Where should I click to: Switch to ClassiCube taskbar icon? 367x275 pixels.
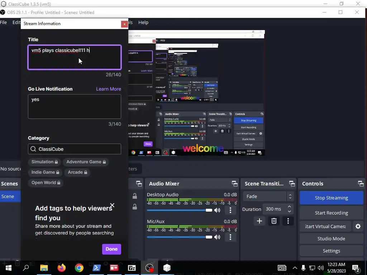pos(167,268)
